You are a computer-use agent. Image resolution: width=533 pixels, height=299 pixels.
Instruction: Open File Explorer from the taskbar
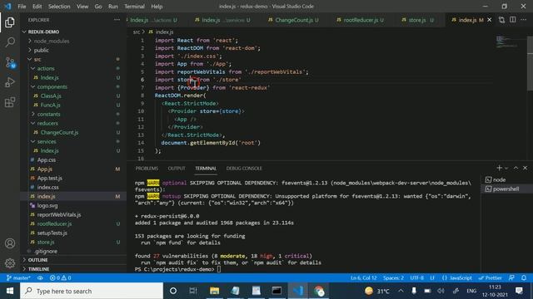click(x=215, y=291)
